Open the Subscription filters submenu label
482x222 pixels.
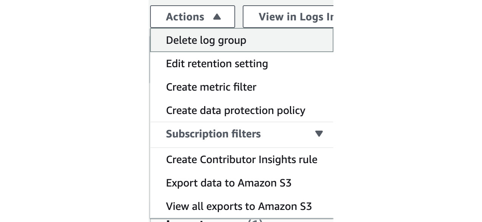pyautogui.click(x=213, y=134)
